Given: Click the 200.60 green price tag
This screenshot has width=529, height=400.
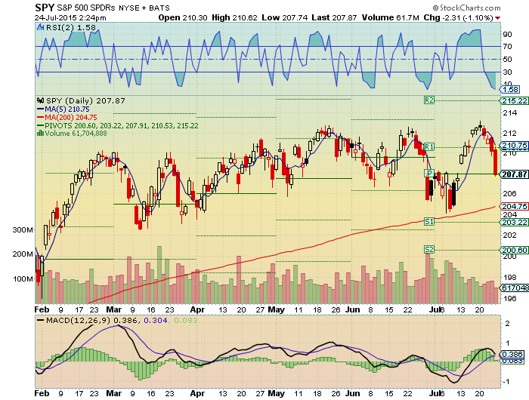Looking at the screenshot, I should [x=515, y=250].
